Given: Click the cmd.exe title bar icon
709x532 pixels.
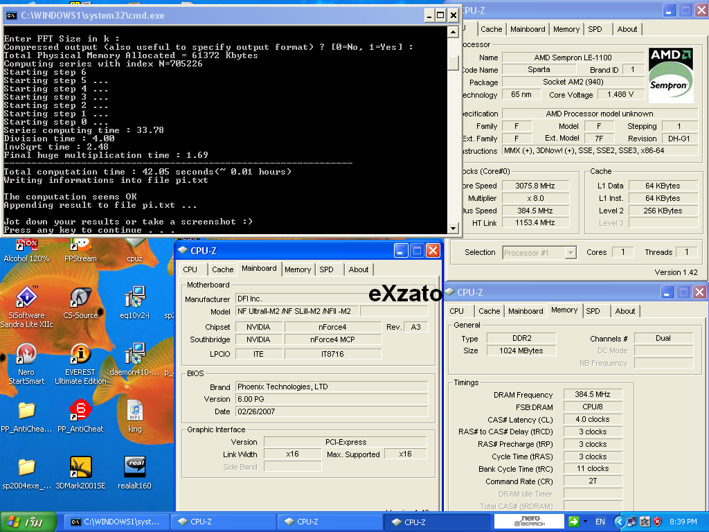Looking at the screenshot, I should point(11,15).
